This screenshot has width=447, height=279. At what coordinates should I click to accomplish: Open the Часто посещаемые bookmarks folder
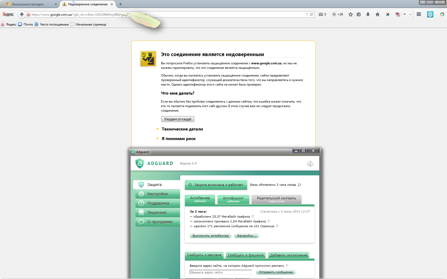[52, 24]
